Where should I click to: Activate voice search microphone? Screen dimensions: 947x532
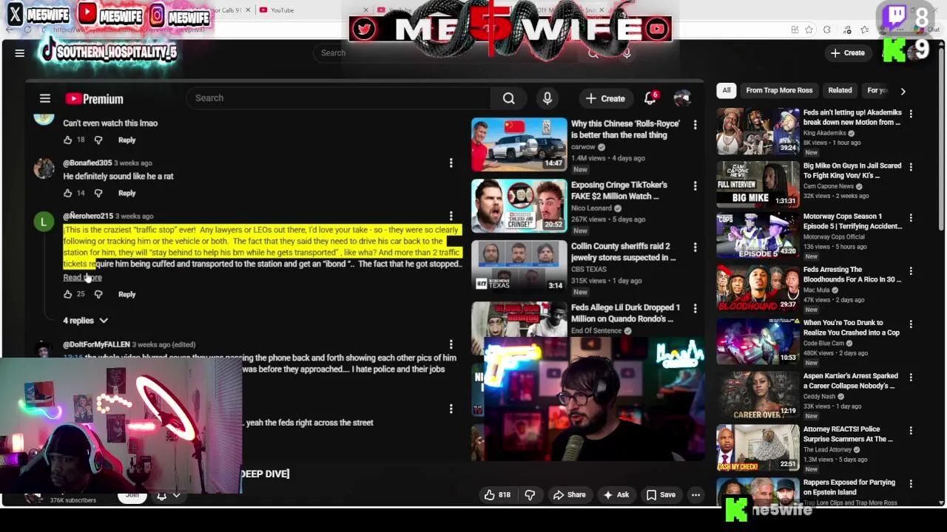pos(547,98)
